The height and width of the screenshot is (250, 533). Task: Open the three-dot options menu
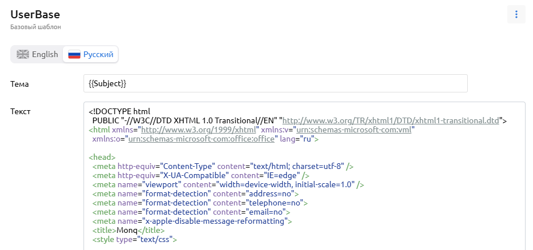[x=516, y=14]
